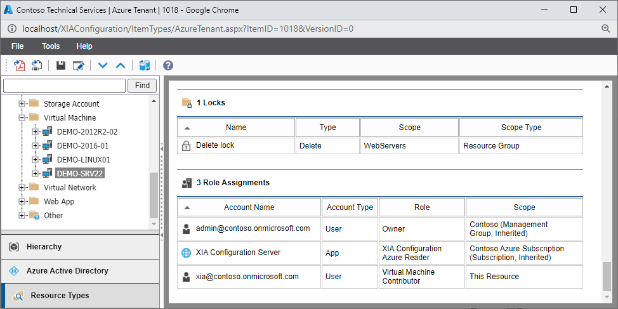Click the Owner role cell
Screen dimensions: 618x309
pos(422,228)
